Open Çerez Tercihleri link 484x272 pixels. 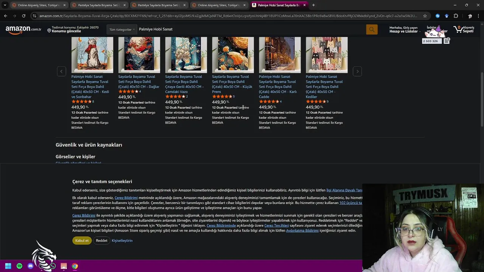276,226
